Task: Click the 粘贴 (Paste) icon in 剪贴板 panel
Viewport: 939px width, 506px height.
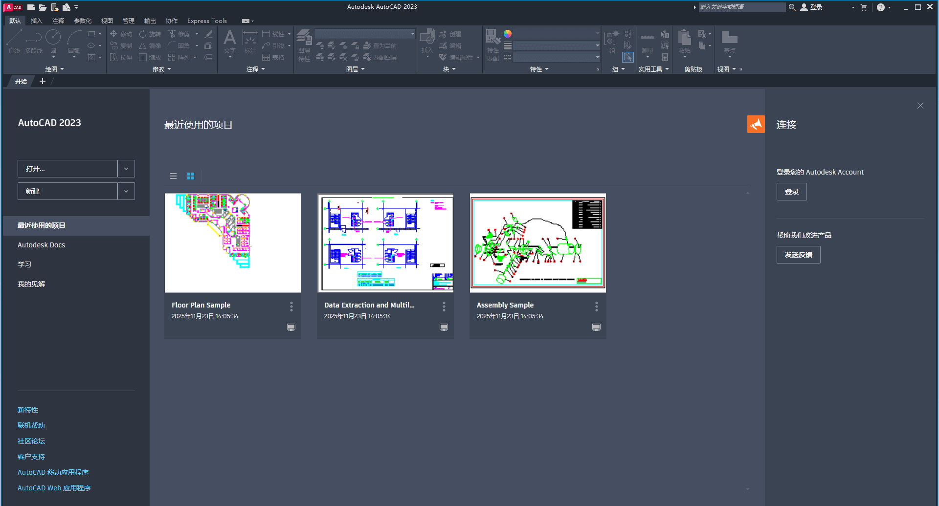Action: coord(684,42)
